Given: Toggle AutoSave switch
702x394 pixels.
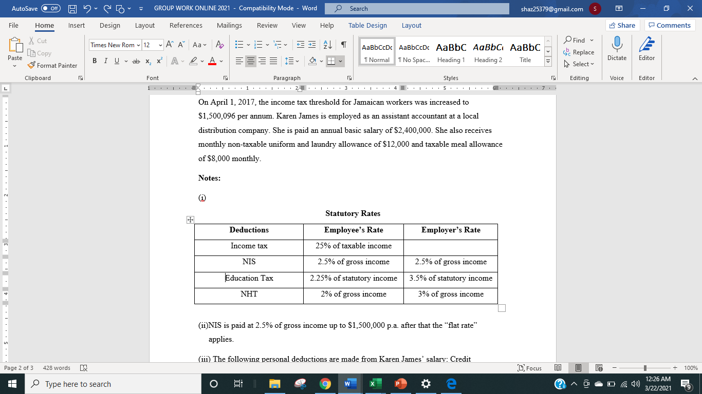Looking at the screenshot, I should tap(50, 9).
